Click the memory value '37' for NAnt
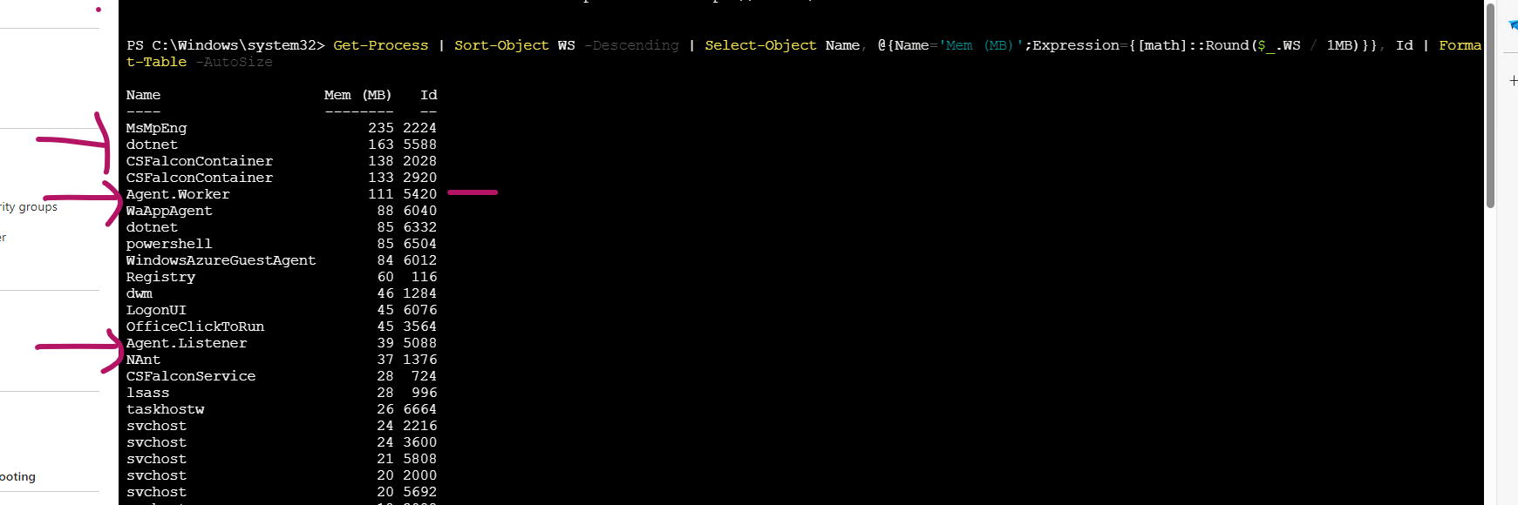The image size is (1518, 505). click(x=385, y=360)
